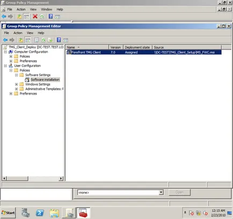233x219 pixels.
Task: Go Back in the Group Policy Management toolbar
Action: pyautogui.click(x=4, y=17)
